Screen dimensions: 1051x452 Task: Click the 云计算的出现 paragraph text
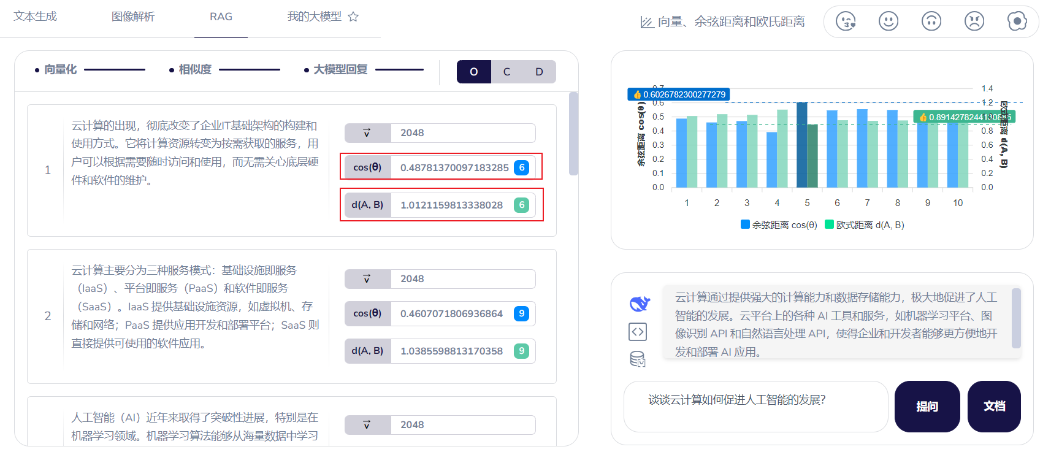195,153
